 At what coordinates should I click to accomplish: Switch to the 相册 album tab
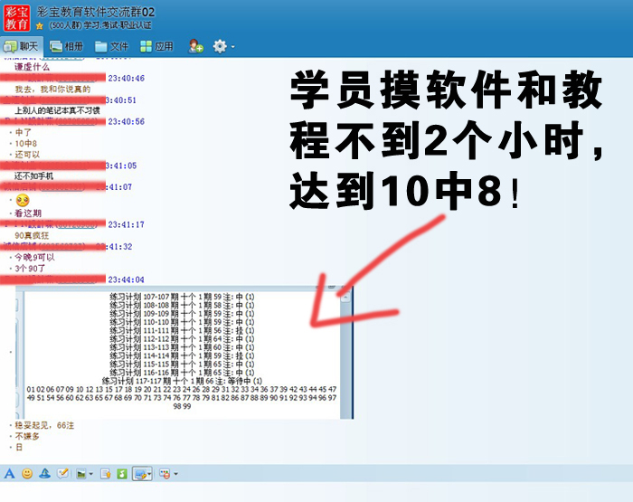[x=68, y=46]
